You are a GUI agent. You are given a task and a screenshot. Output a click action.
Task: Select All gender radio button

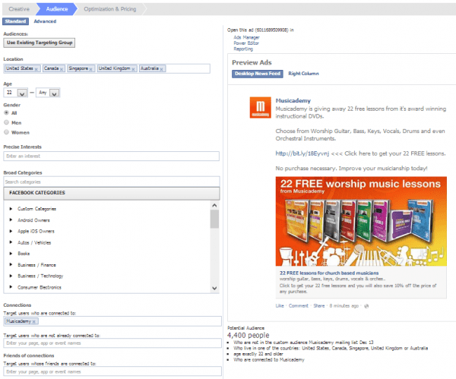pyautogui.click(x=6, y=112)
